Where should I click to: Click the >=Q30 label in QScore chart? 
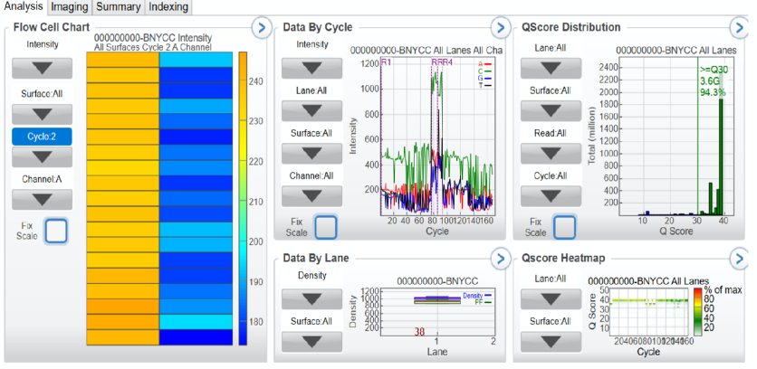[x=714, y=70]
